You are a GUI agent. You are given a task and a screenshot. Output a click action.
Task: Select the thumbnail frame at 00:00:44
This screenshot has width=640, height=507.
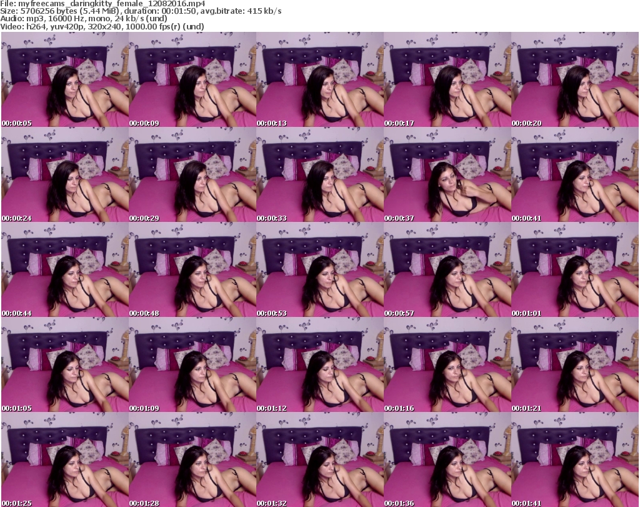click(65, 270)
